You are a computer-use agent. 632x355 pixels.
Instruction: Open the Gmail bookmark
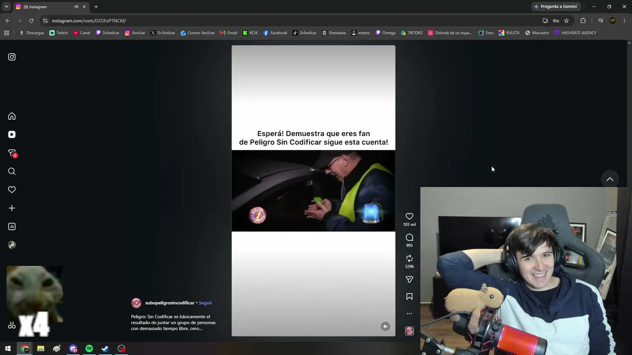[x=229, y=33]
